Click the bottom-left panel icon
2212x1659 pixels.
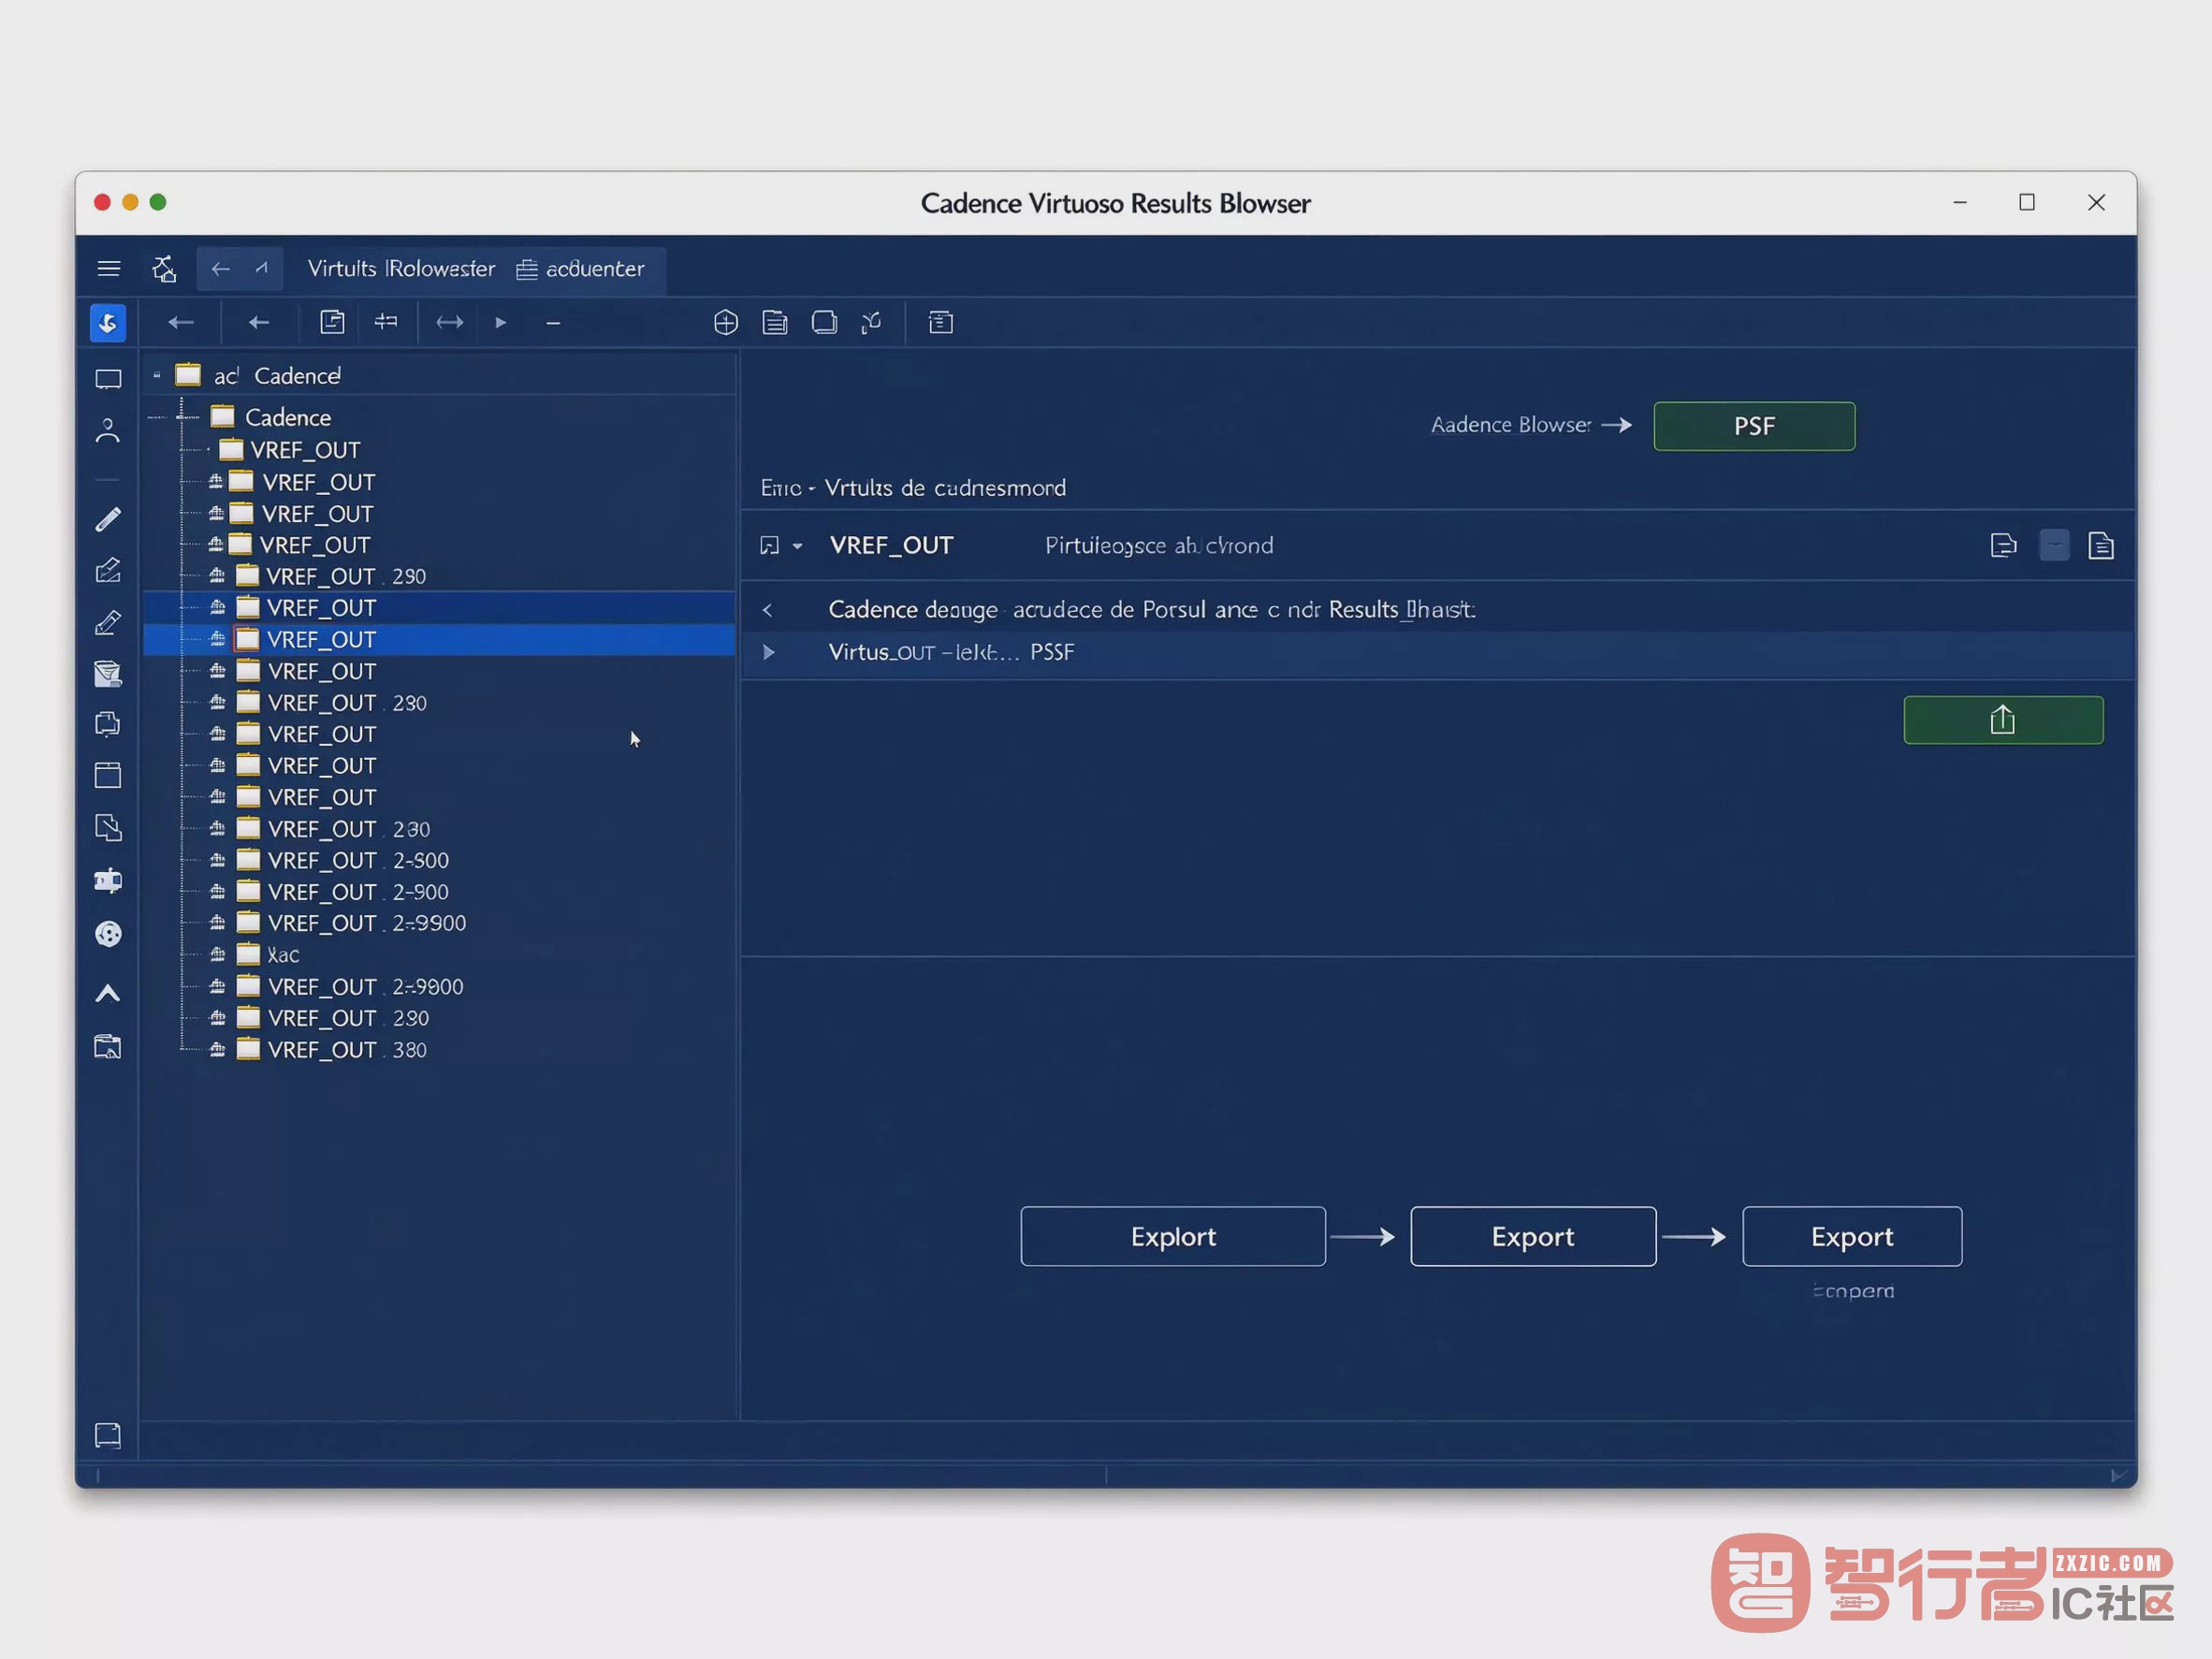108,1436
